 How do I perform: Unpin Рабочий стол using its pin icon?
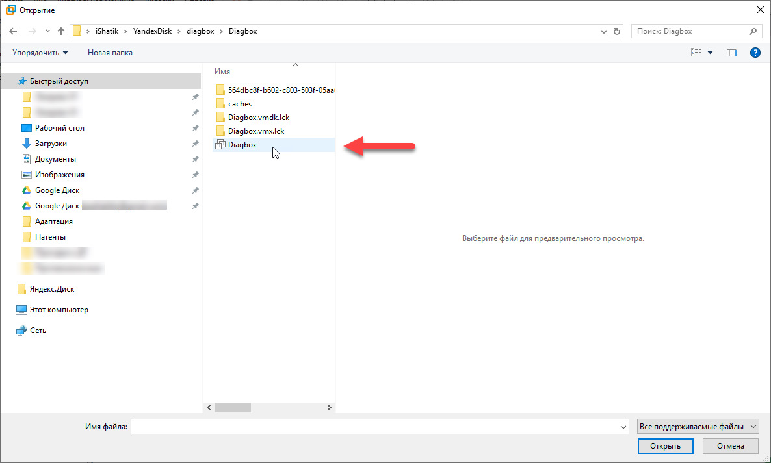195,128
